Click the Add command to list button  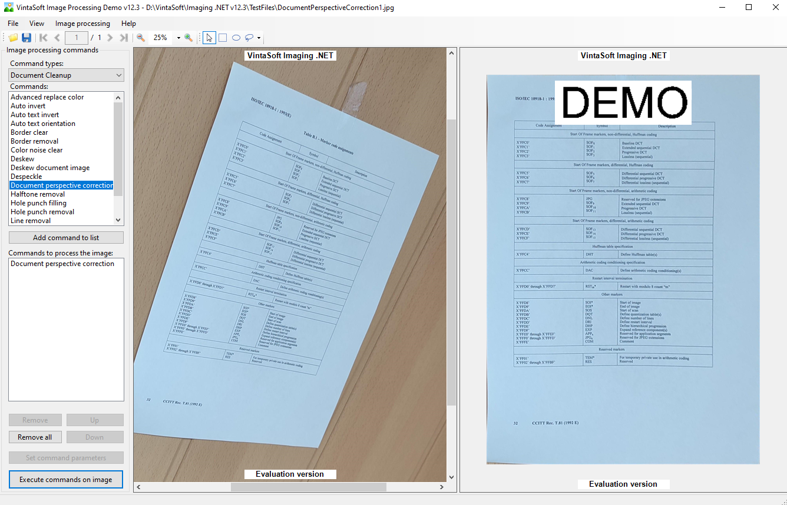pyautogui.click(x=66, y=238)
